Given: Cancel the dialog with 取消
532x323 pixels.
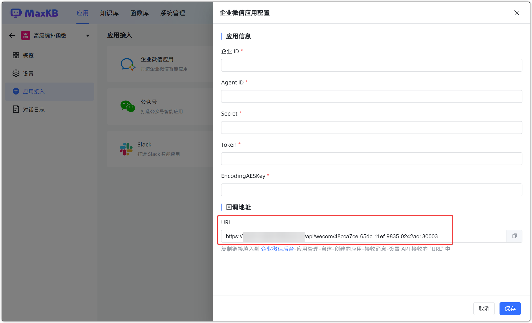Looking at the screenshot, I should [484, 309].
